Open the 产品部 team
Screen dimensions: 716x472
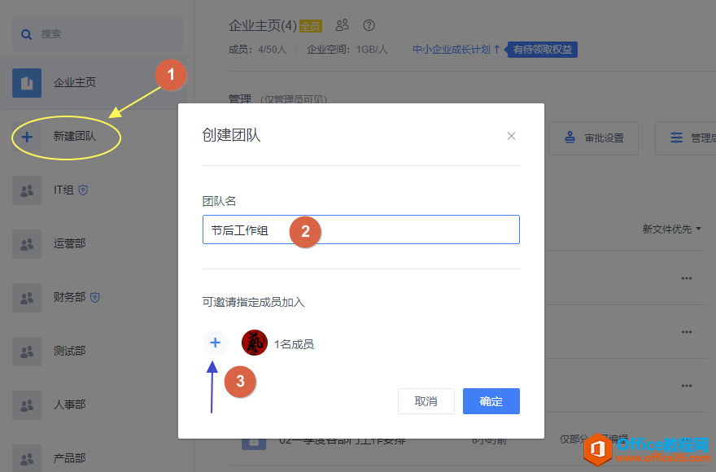click(69, 458)
